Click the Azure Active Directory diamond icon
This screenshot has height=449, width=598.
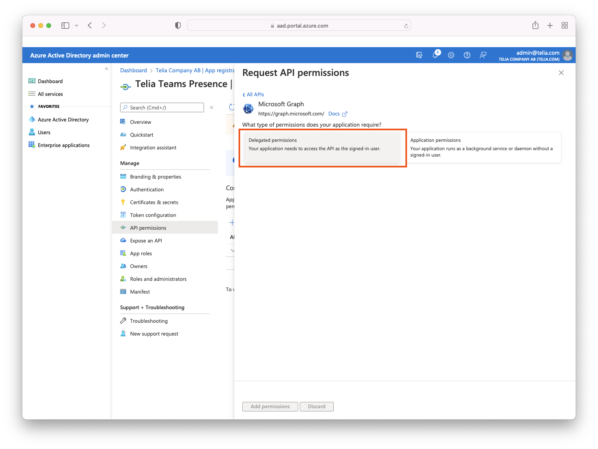tap(32, 119)
